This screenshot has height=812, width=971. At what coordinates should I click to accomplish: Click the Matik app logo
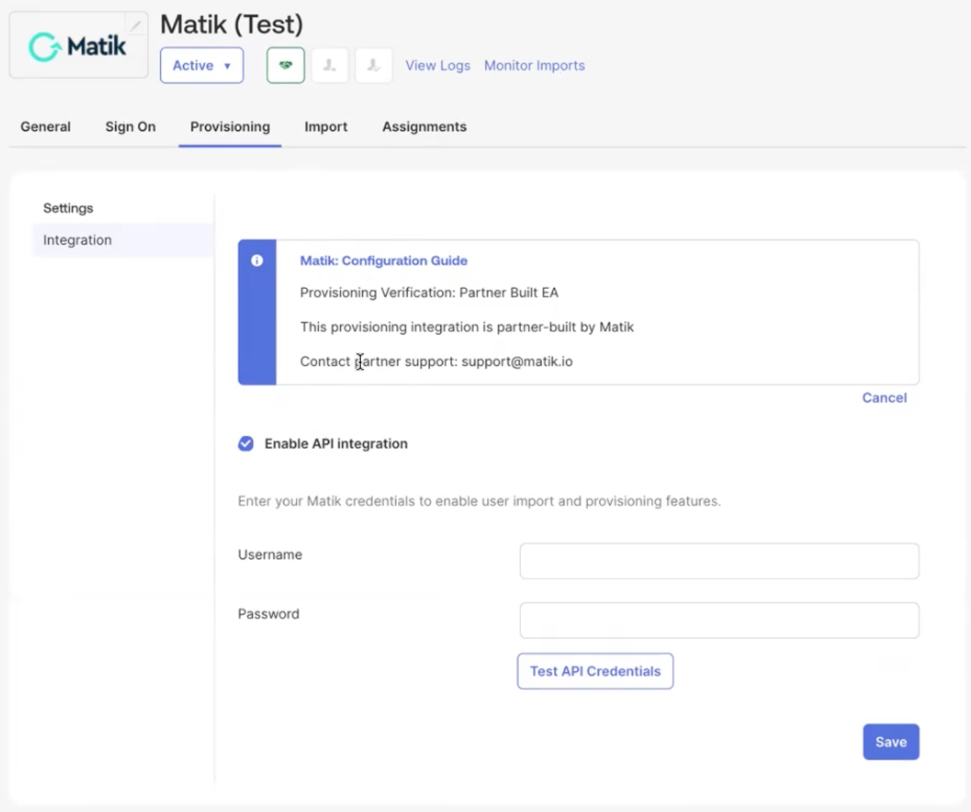[78, 47]
